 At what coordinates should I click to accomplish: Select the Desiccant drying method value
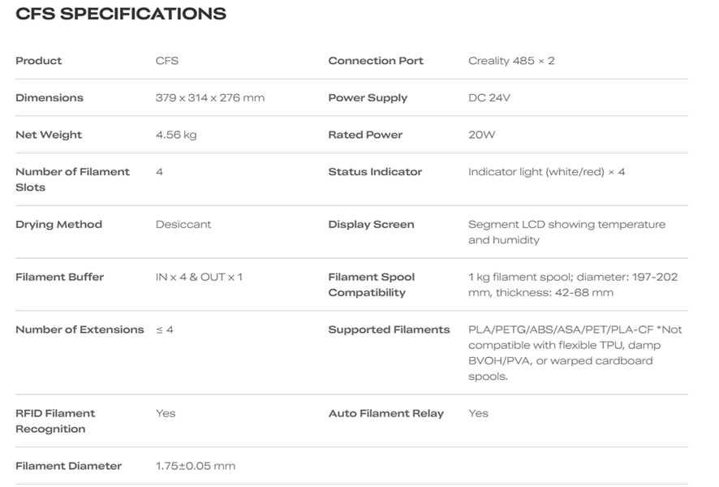183,224
